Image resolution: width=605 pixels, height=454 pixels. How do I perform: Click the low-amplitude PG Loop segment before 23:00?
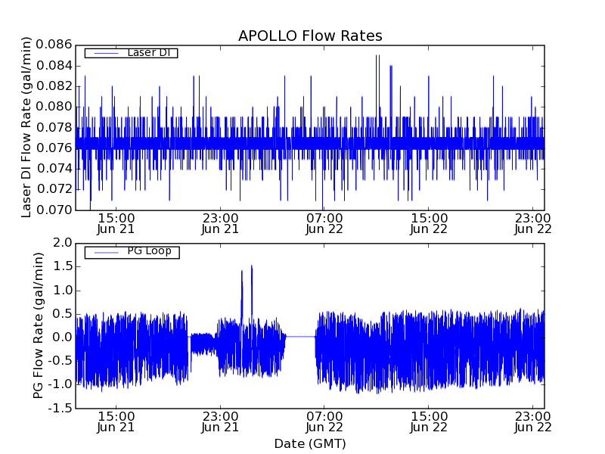[x=202, y=344]
